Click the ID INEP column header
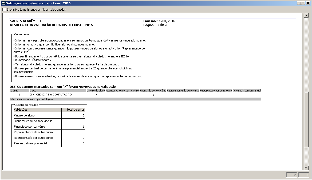This screenshot has width=312, height=180. tap(14, 91)
